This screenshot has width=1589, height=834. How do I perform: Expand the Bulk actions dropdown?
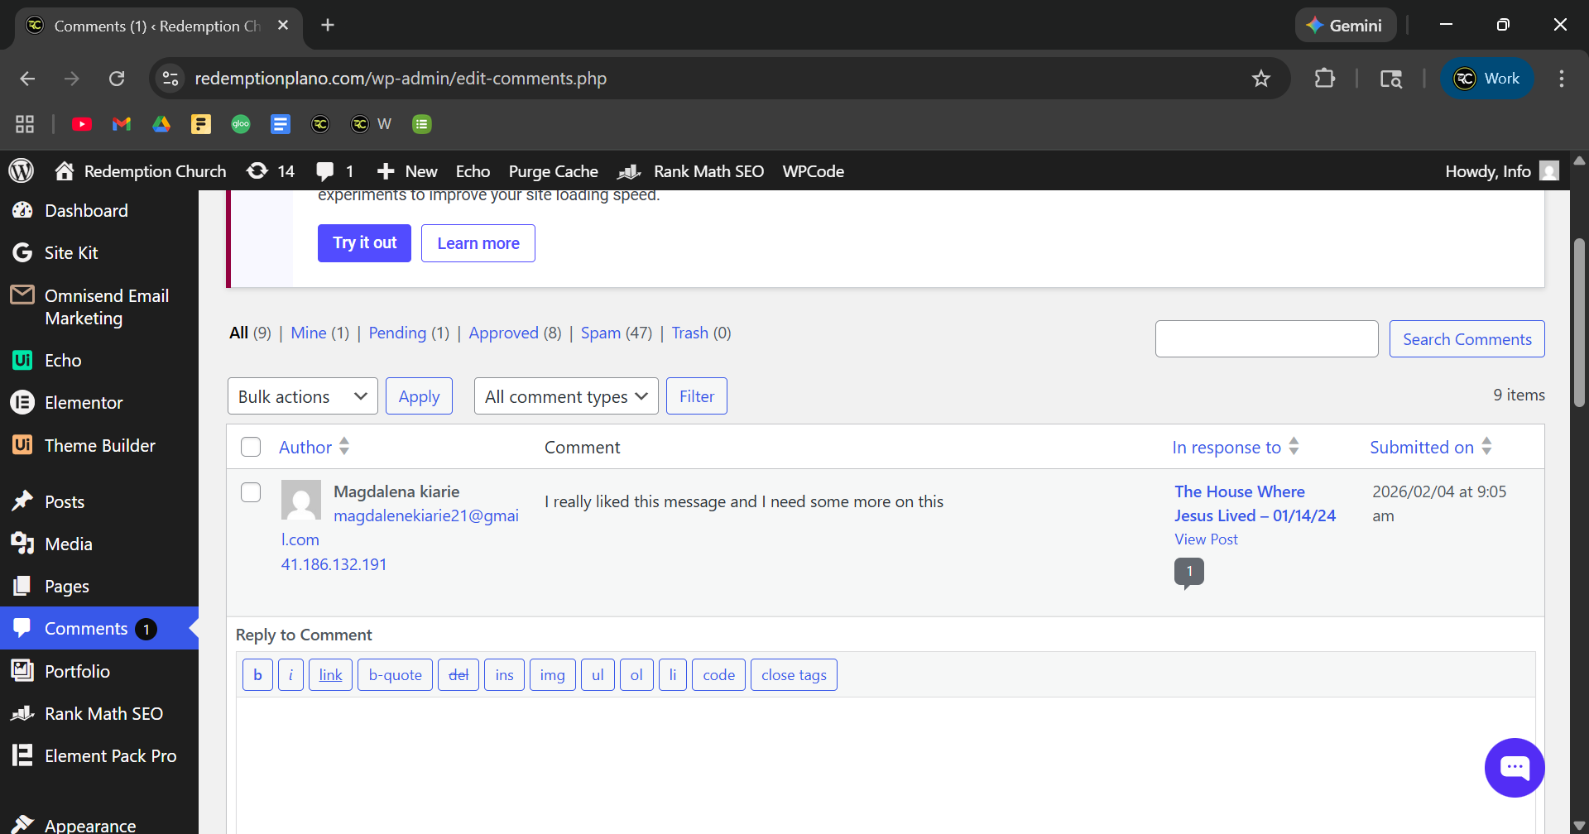[302, 396]
